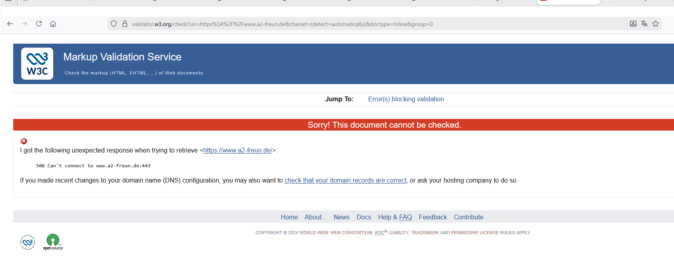Jump to Error(s) blocking validation
Viewport: 674px width, 261px height.
(406, 99)
